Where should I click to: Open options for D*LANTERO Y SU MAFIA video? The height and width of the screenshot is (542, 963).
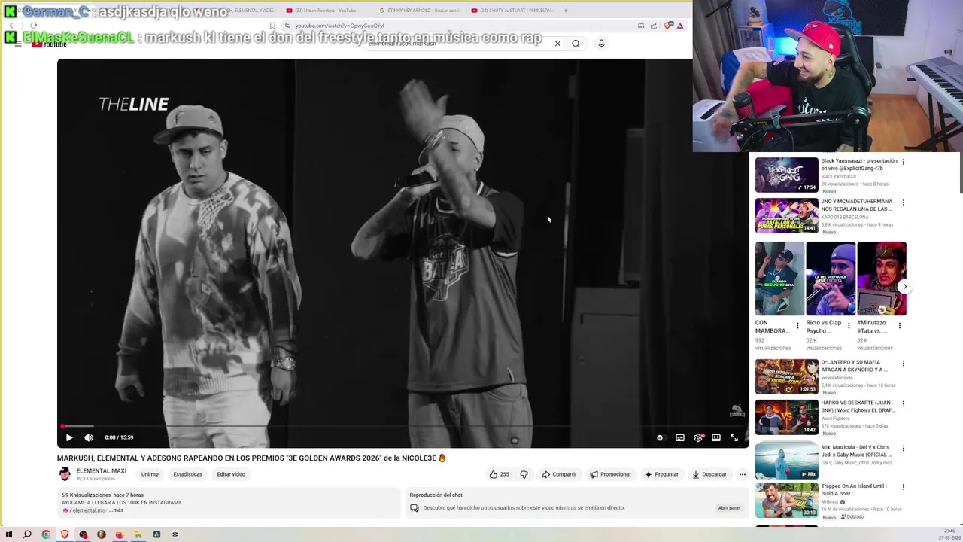coord(904,364)
